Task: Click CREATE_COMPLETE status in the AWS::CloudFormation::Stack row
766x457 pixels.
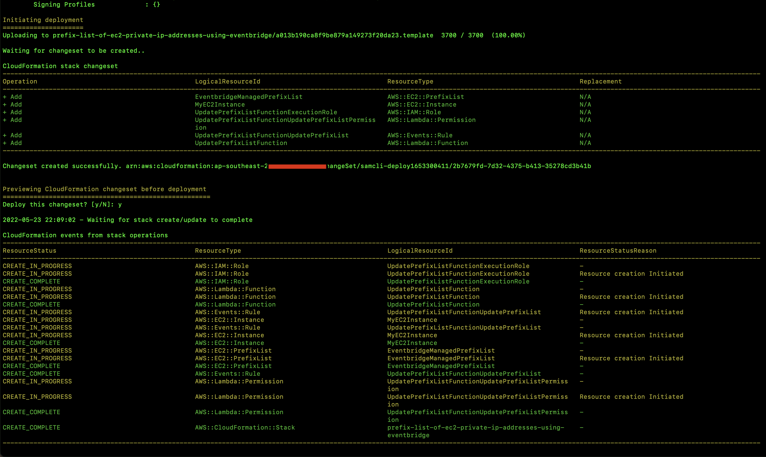Action: (x=31, y=428)
